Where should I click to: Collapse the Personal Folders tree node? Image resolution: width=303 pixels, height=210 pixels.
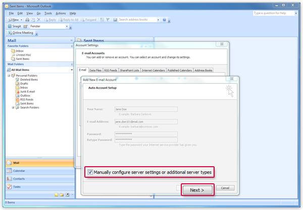coord(9,76)
